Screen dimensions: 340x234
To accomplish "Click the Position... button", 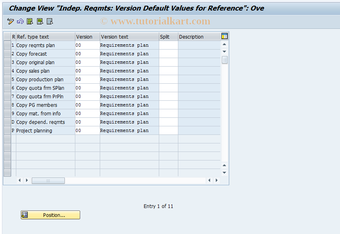I will click(50, 215).
